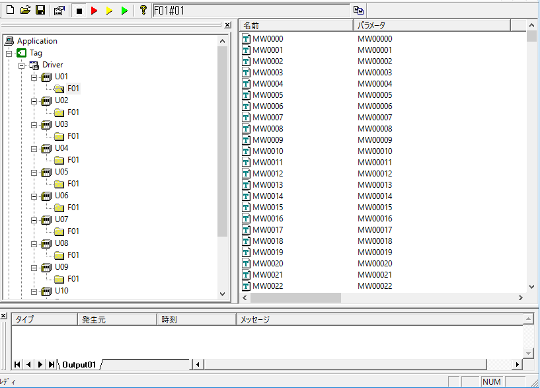This screenshot has width=540, height=388.
Task: Start the red run arrow
Action: click(93, 10)
